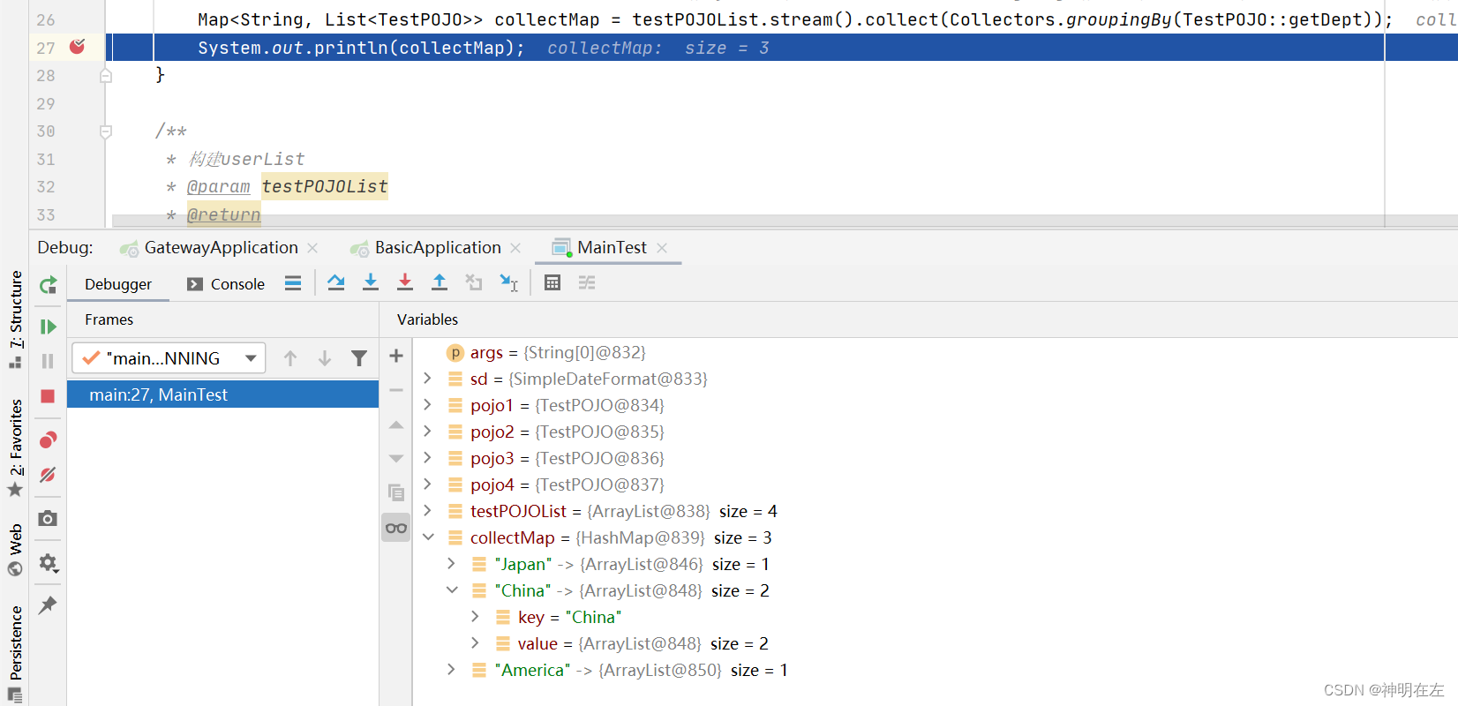Add a new watch with plus

pos(396,356)
